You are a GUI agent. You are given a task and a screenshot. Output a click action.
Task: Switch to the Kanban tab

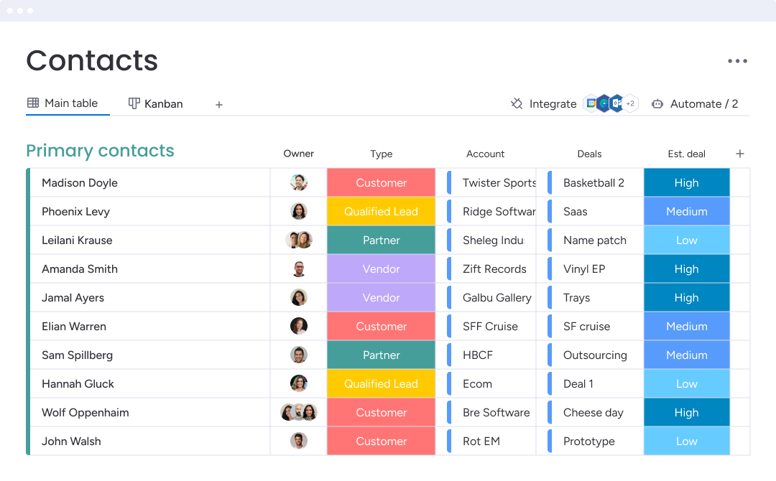click(155, 103)
